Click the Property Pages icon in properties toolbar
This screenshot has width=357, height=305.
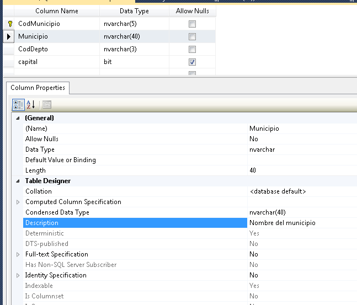(x=47, y=104)
